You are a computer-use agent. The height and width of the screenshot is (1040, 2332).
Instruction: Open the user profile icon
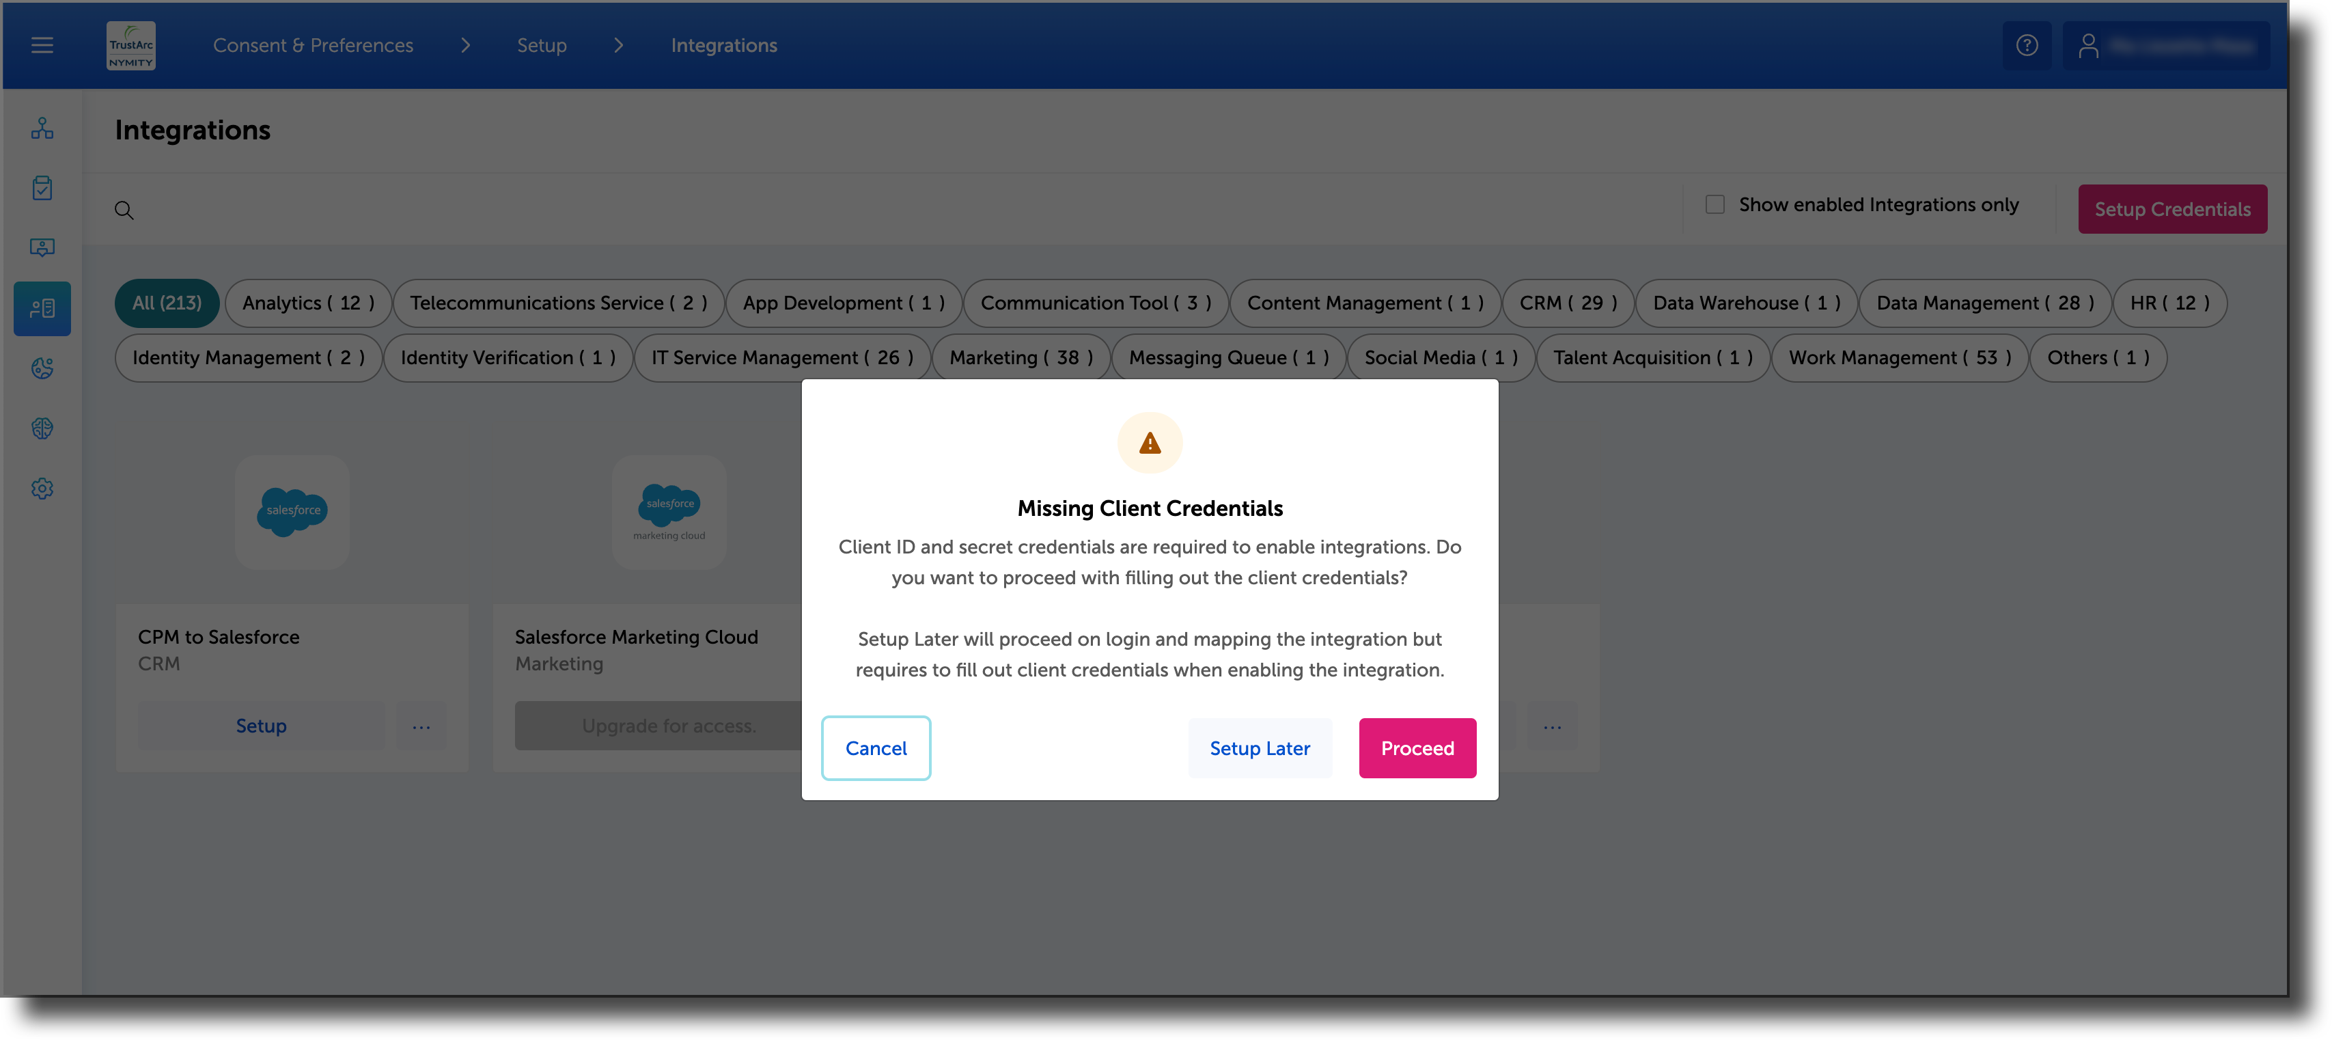coord(2087,45)
